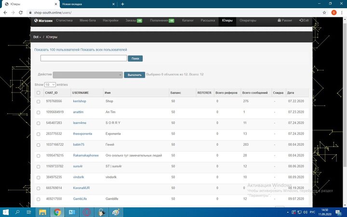Image resolution: width=347 pixels, height=217 pixels.
Task: Open the theexponenta username link
Action: pyautogui.click(x=82, y=134)
